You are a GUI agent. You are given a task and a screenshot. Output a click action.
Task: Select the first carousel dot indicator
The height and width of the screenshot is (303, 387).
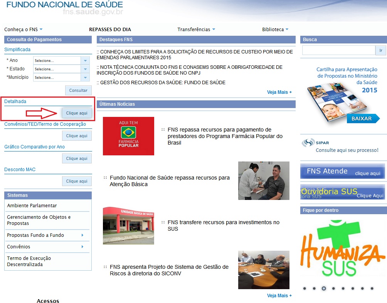305,288
